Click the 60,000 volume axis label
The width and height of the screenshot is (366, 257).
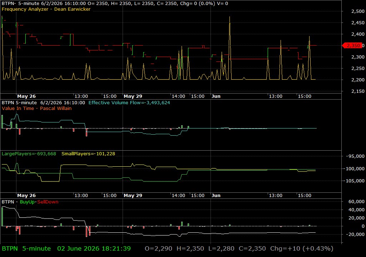356,202
